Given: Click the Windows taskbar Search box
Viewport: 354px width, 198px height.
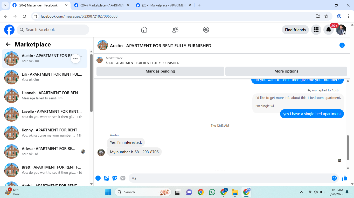Looking at the screenshot, I should (x=143, y=192).
